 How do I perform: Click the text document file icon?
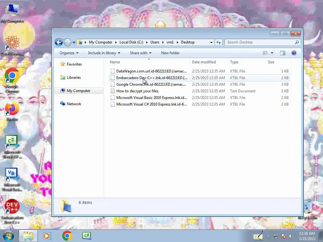113,91
